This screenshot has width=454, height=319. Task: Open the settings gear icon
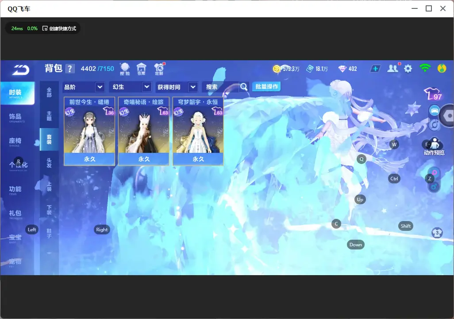[408, 69]
